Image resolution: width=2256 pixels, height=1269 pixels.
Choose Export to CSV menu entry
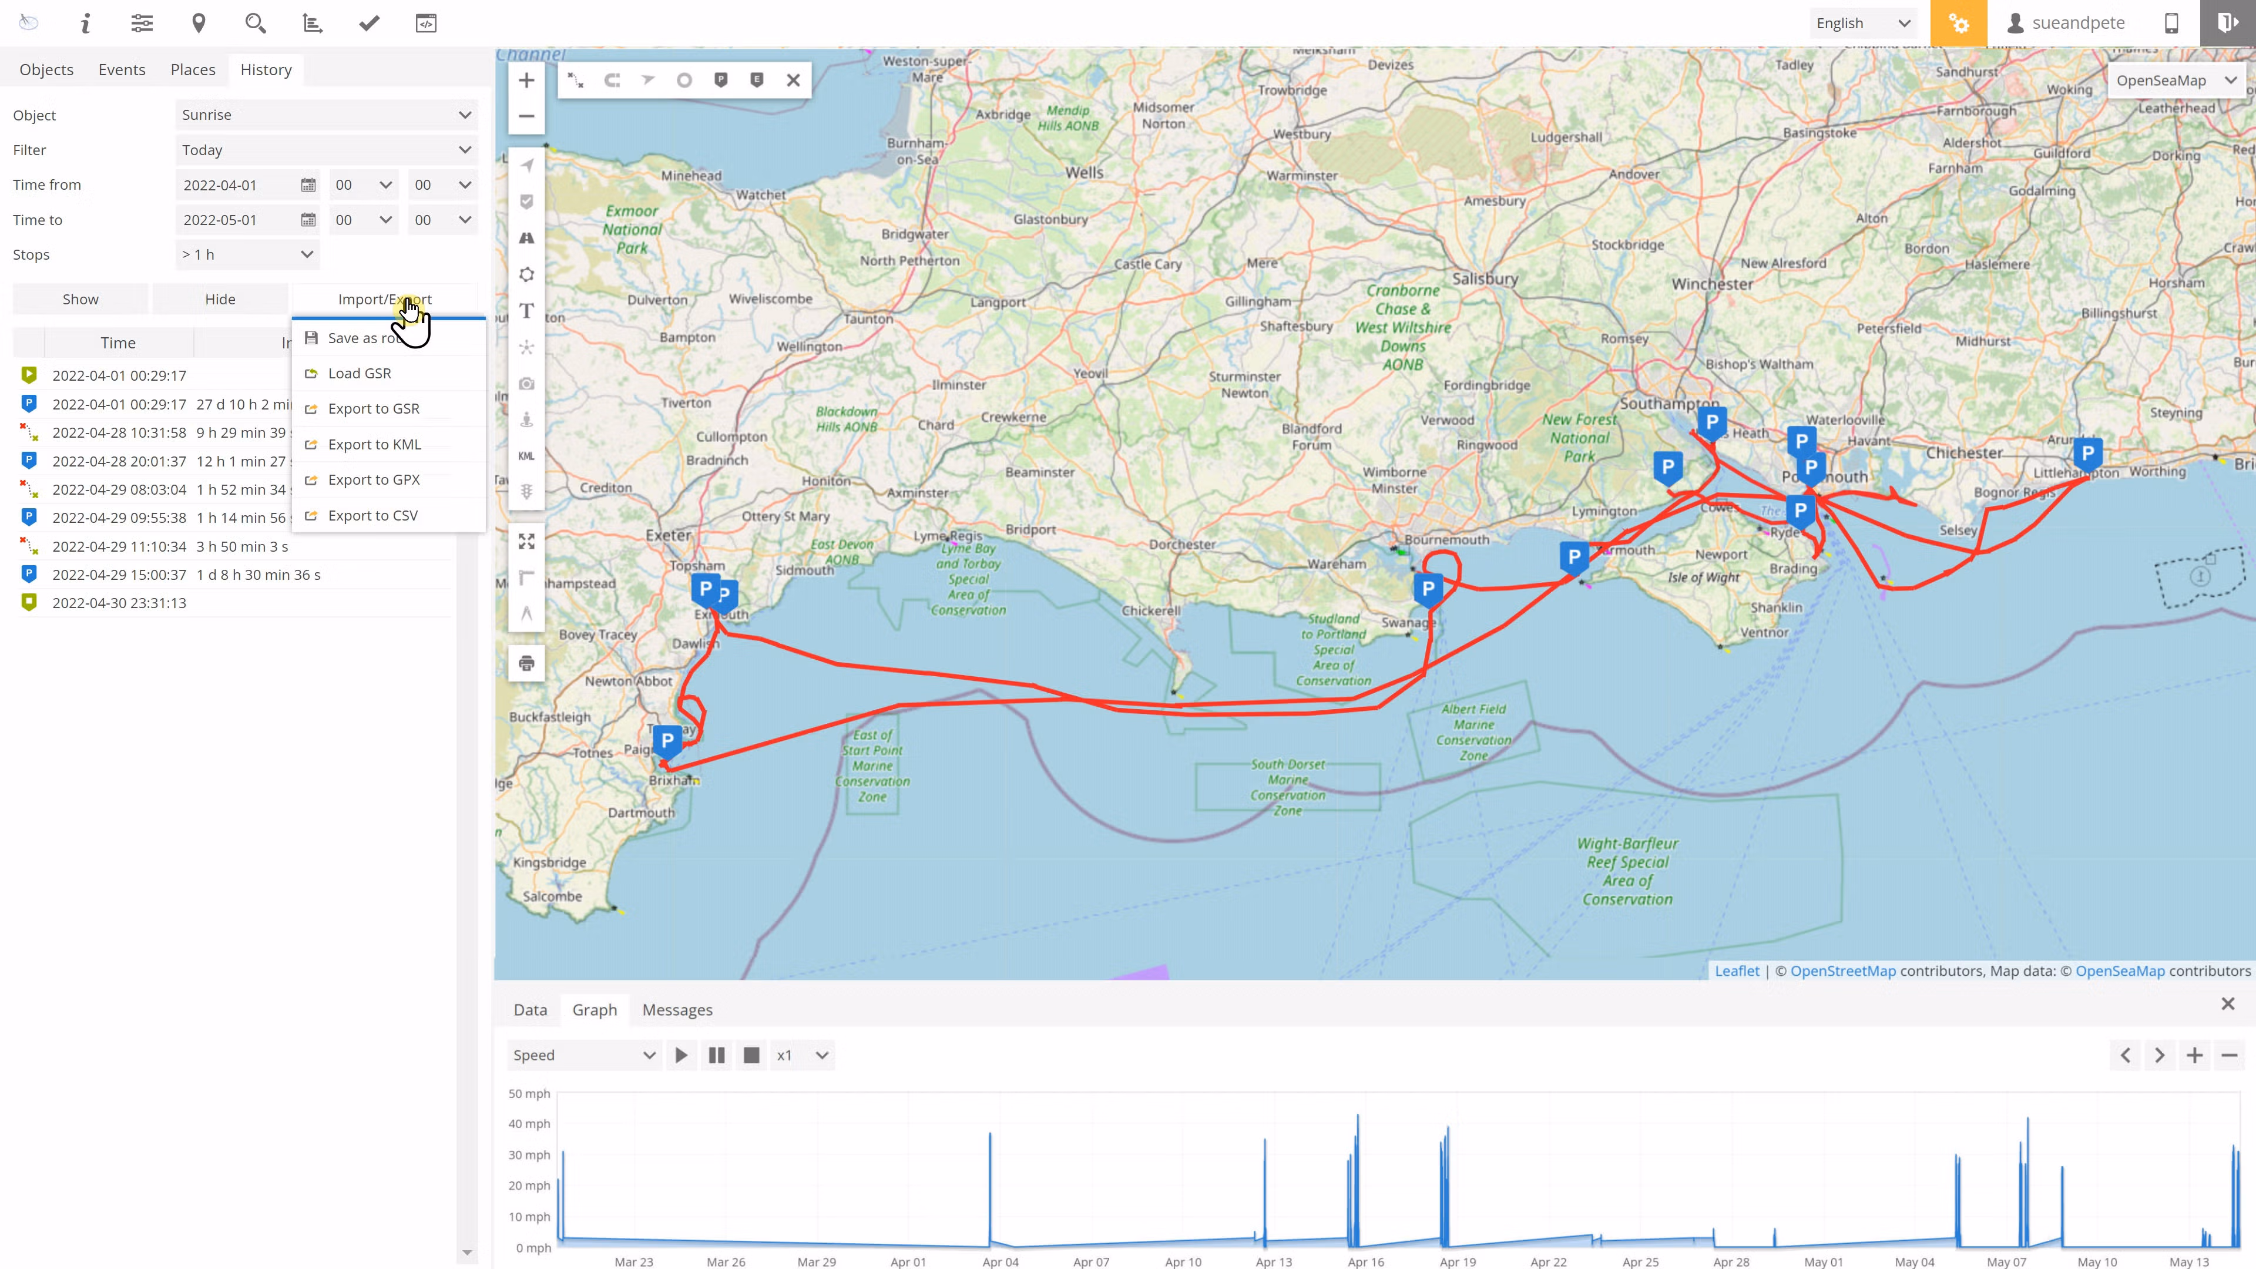coord(389,515)
